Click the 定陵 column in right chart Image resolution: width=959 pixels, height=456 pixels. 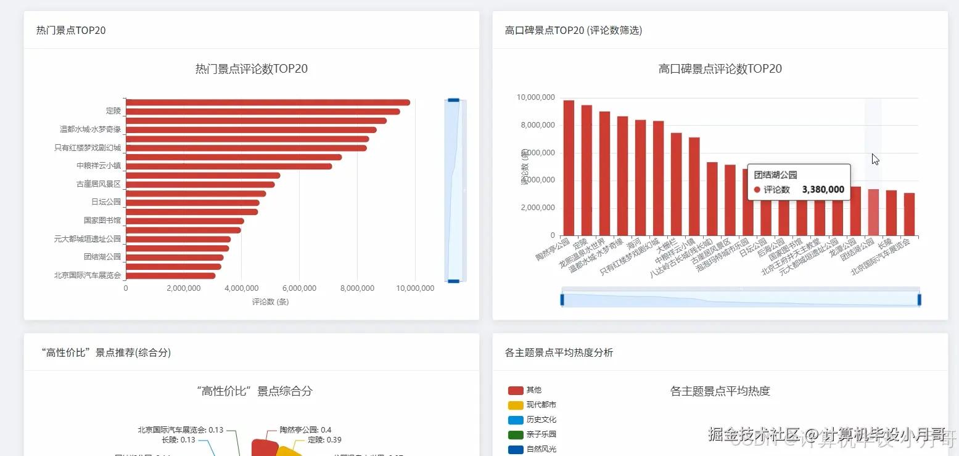point(587,170)
